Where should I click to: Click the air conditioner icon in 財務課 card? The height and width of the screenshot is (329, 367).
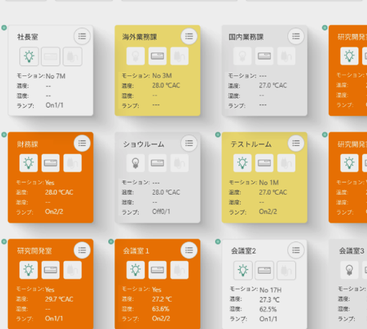(x=50, y=163)
